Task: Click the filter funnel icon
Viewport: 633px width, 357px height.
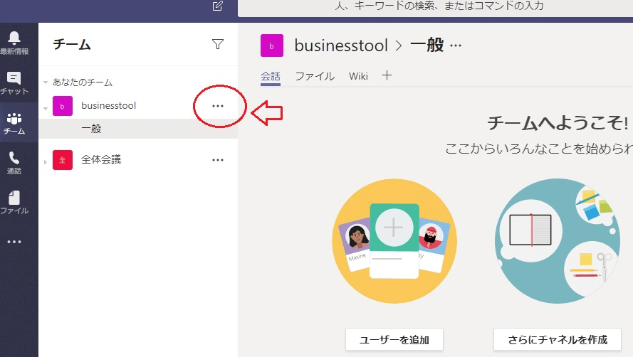Action: (218, 45)
